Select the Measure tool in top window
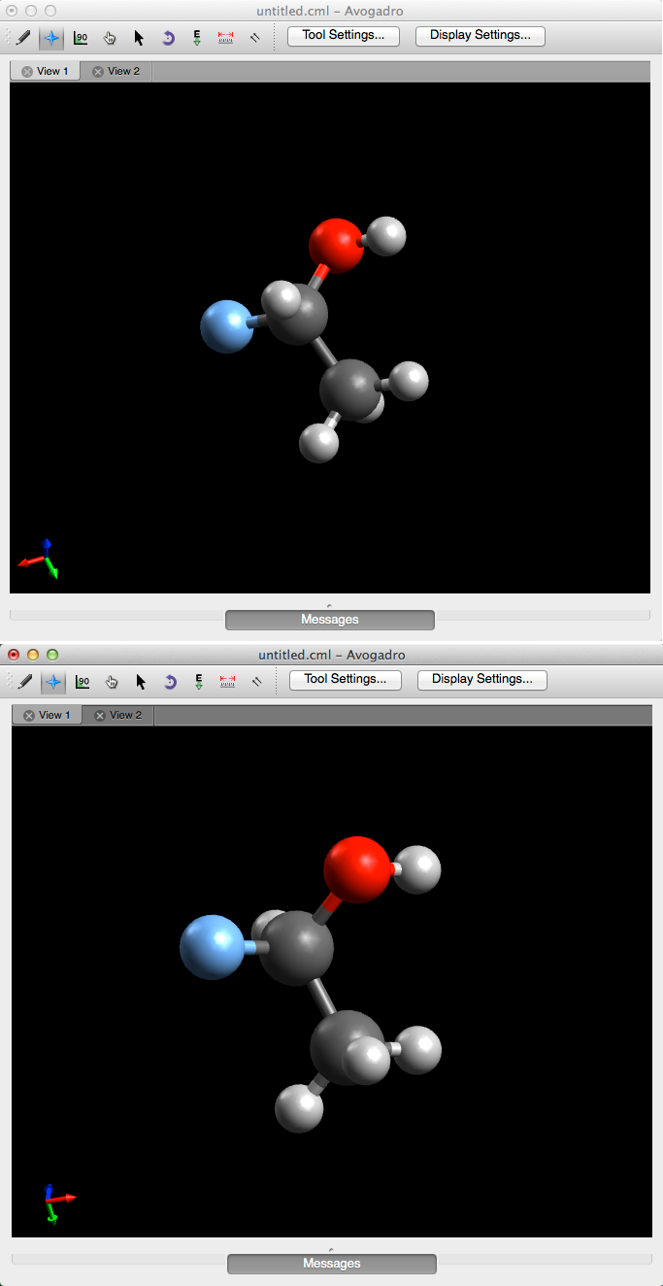The image size is (663, 1286). [226, 38]
